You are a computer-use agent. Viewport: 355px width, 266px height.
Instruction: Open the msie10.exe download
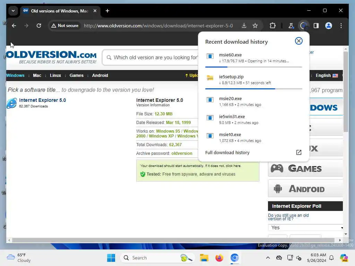pyautogui.click(x=253, y=137)
